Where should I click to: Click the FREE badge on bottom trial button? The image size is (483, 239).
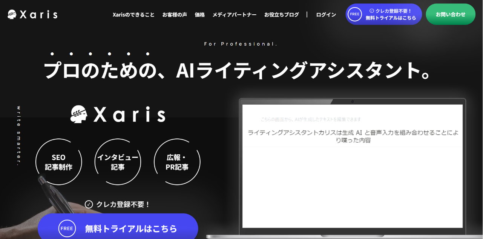coord(67,228)
